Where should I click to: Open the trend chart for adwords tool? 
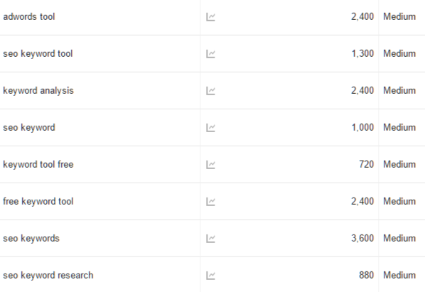tap(210, 17)
